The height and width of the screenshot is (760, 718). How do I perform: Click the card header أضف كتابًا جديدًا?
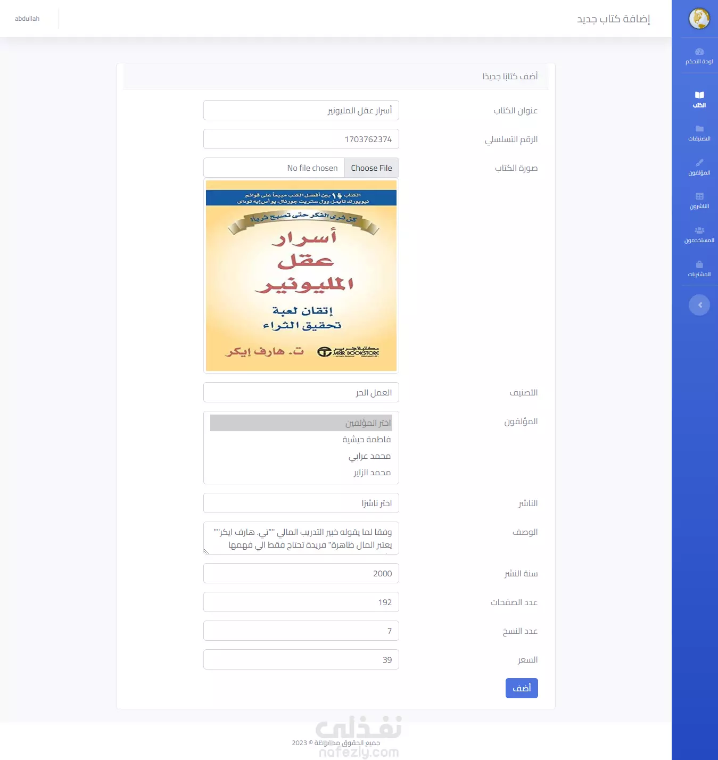510,77
